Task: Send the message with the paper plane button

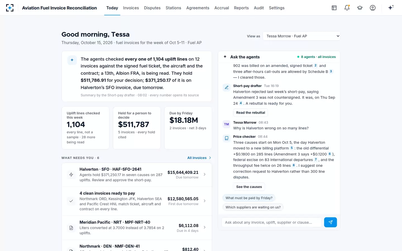Action: pyautogui.click(x=331, y=222)
